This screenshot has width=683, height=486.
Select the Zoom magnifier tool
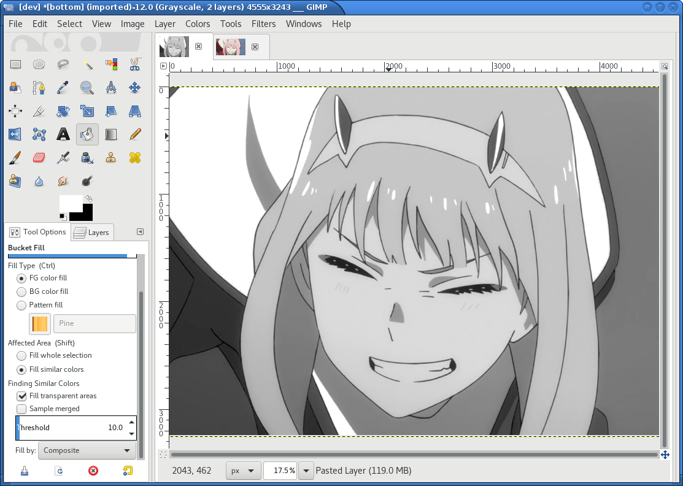coord(87,88)
